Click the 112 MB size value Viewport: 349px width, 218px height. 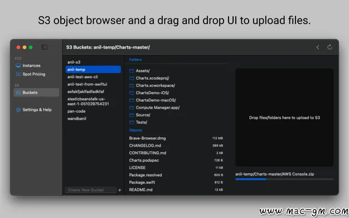[217, 138]
